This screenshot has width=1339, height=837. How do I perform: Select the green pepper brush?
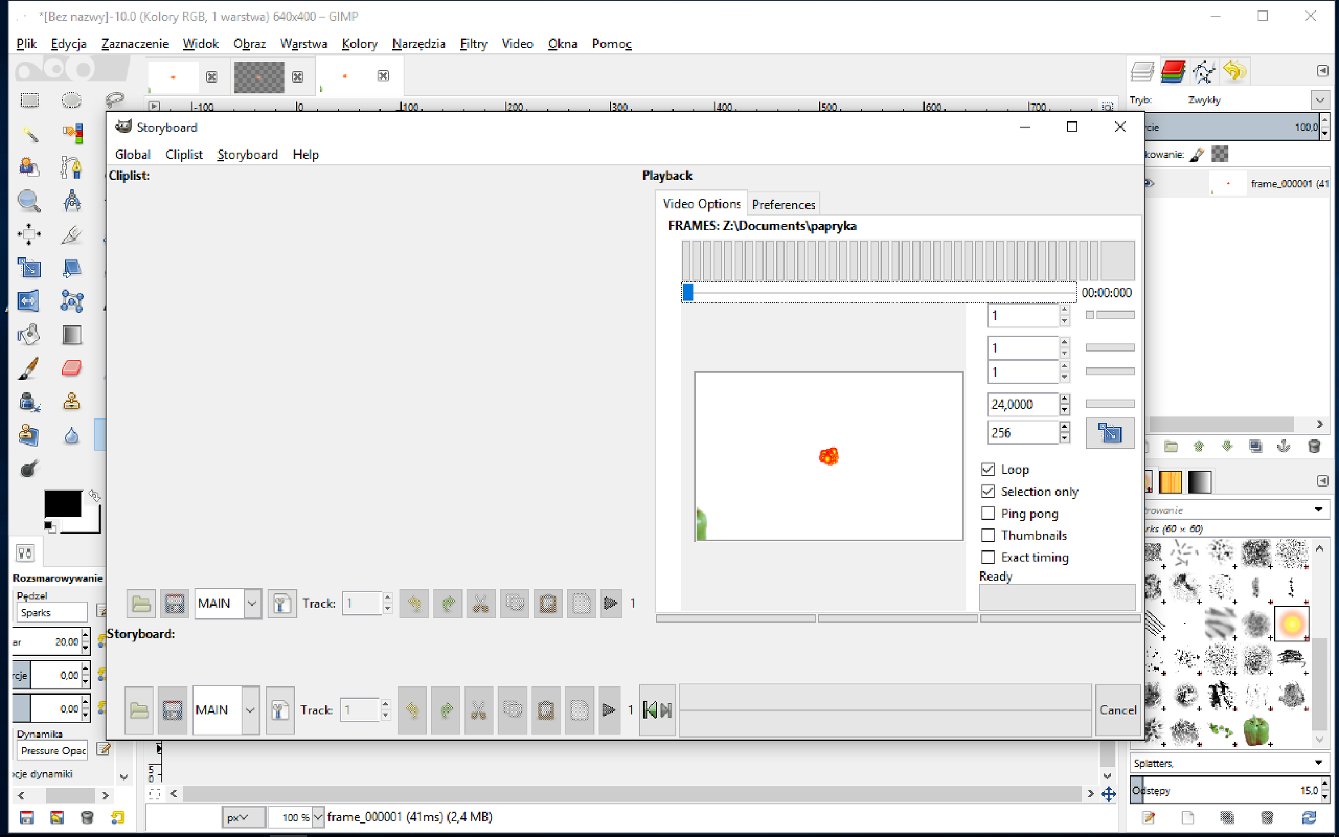point(1256,731)
